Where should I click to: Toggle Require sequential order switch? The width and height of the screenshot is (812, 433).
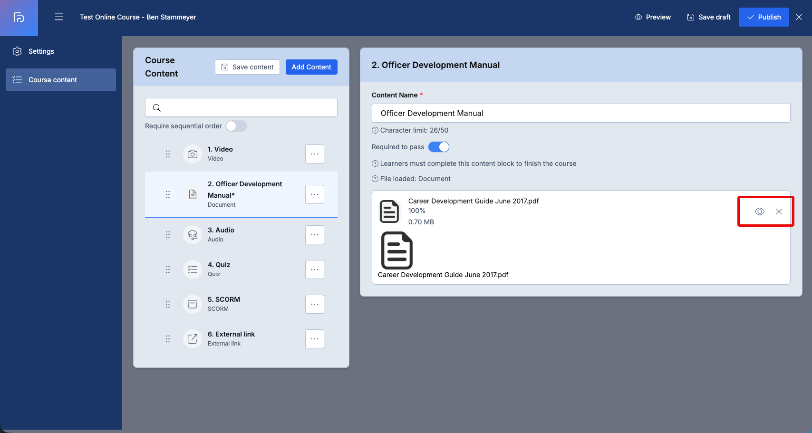pyautogui.click(x=236, y=126)
